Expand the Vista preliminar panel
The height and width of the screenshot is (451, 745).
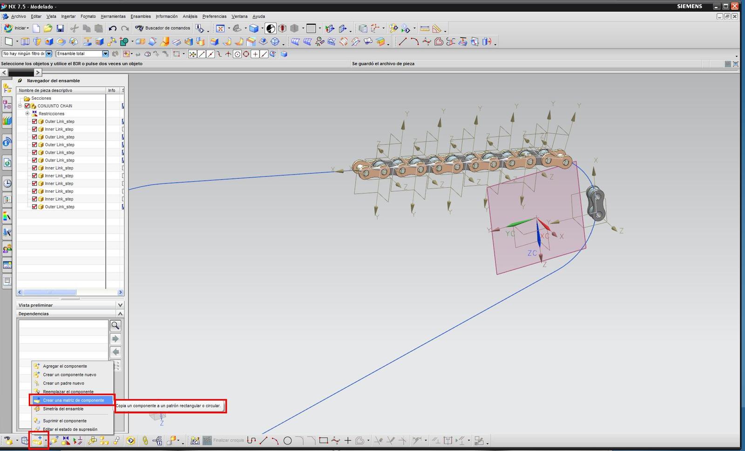[x=120, y=305]
